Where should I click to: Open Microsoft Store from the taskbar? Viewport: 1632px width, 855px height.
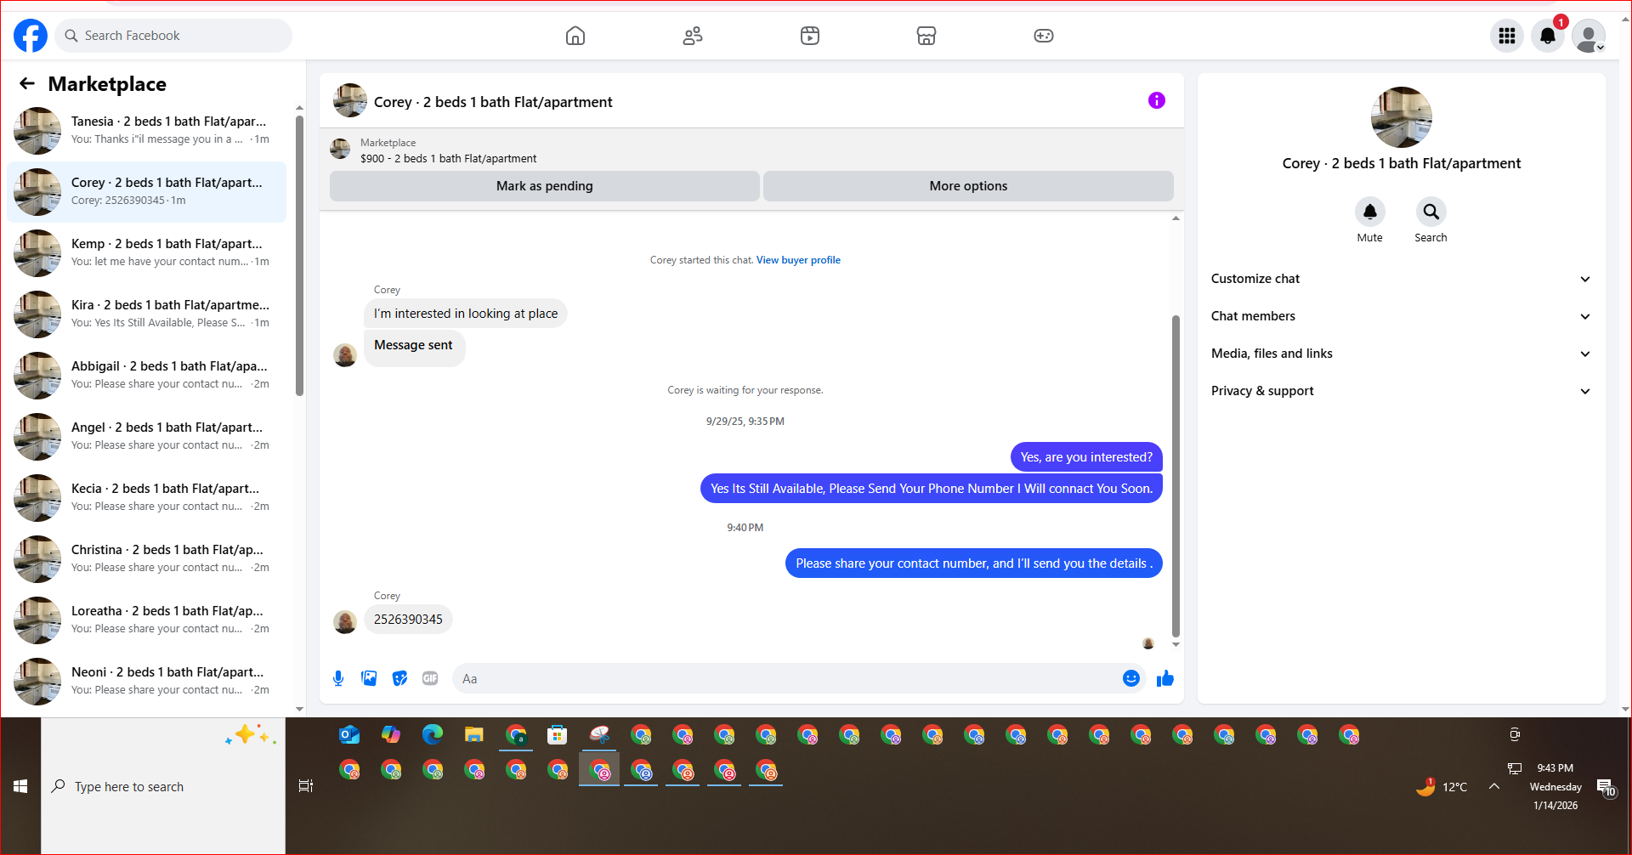click(x=558, y=735)
